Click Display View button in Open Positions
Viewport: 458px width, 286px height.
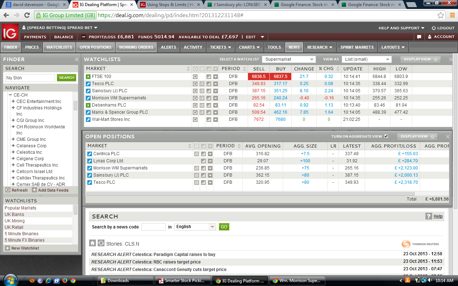(418, 137)
